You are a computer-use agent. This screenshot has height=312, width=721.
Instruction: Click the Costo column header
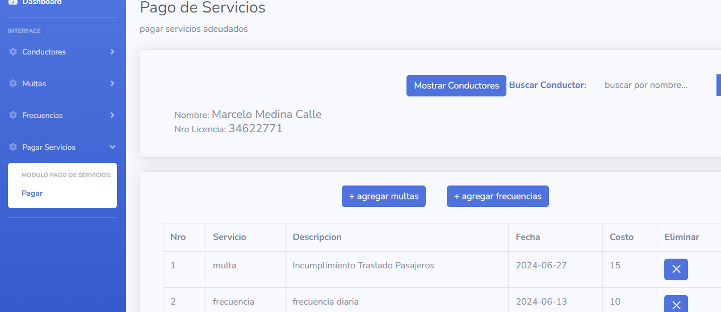coord(622,237)
